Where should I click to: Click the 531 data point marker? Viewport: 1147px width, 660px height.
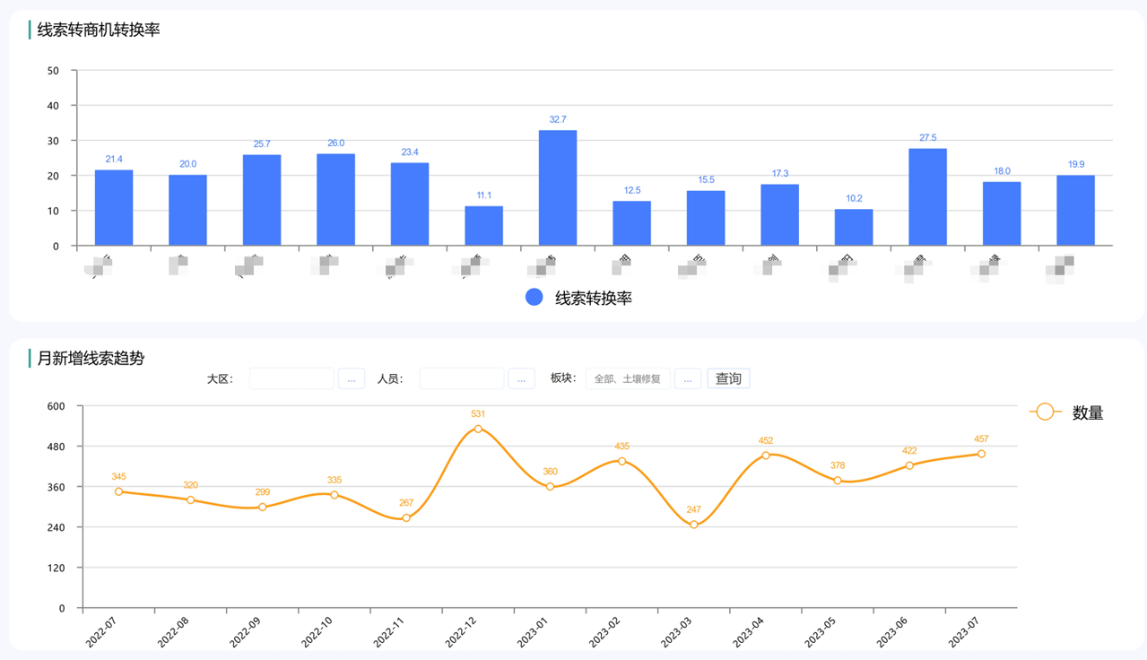pos(478,429)
